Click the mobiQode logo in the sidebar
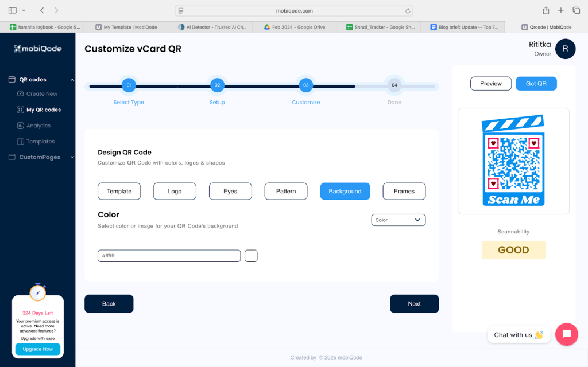 pos(37,49)
